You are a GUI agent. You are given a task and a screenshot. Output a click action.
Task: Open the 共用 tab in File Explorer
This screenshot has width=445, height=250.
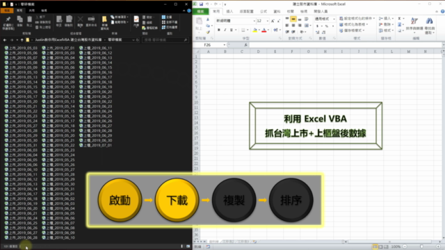(x=31, y=10)
